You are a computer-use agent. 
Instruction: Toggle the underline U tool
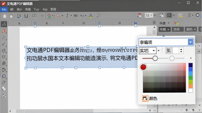click(26, 16)
